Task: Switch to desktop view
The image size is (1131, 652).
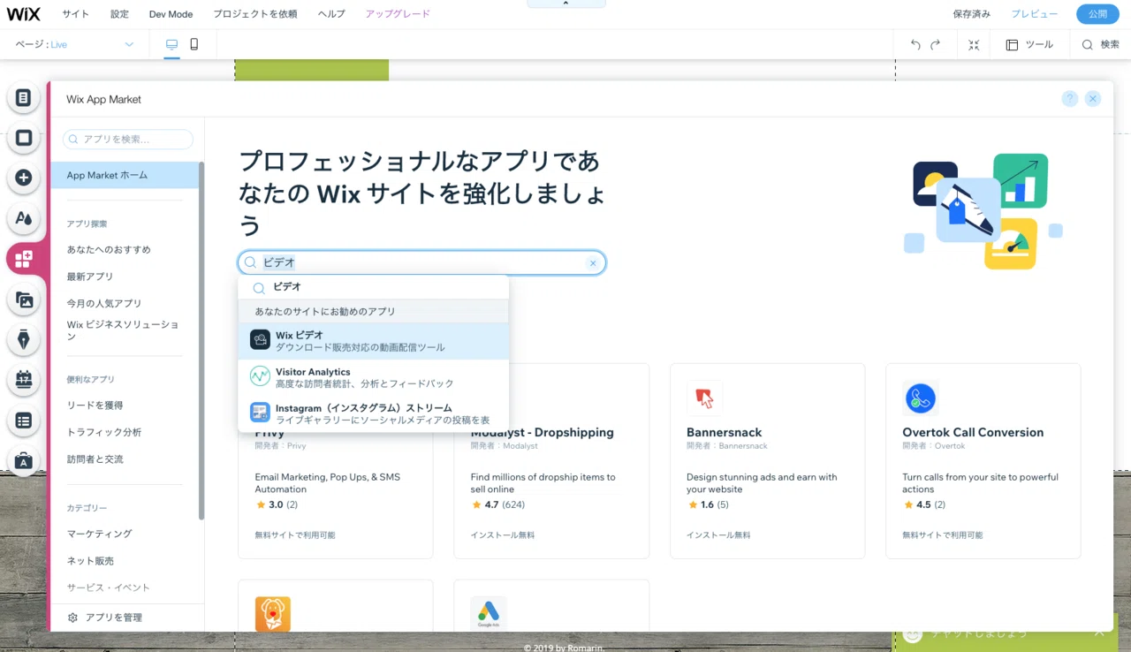Action: pos(171,44)
